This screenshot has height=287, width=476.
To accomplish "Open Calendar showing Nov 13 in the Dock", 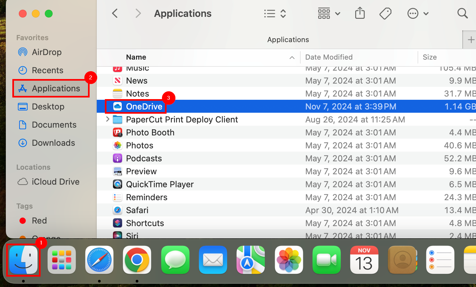I will [364, 260].
